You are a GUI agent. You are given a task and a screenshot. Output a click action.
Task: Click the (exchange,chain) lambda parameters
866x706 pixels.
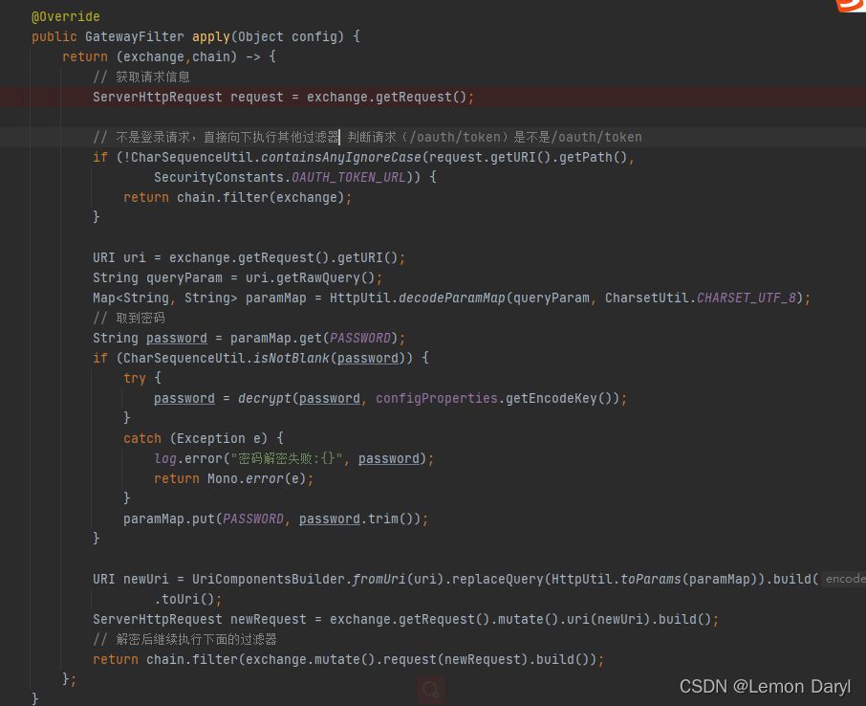coord(177,56)
